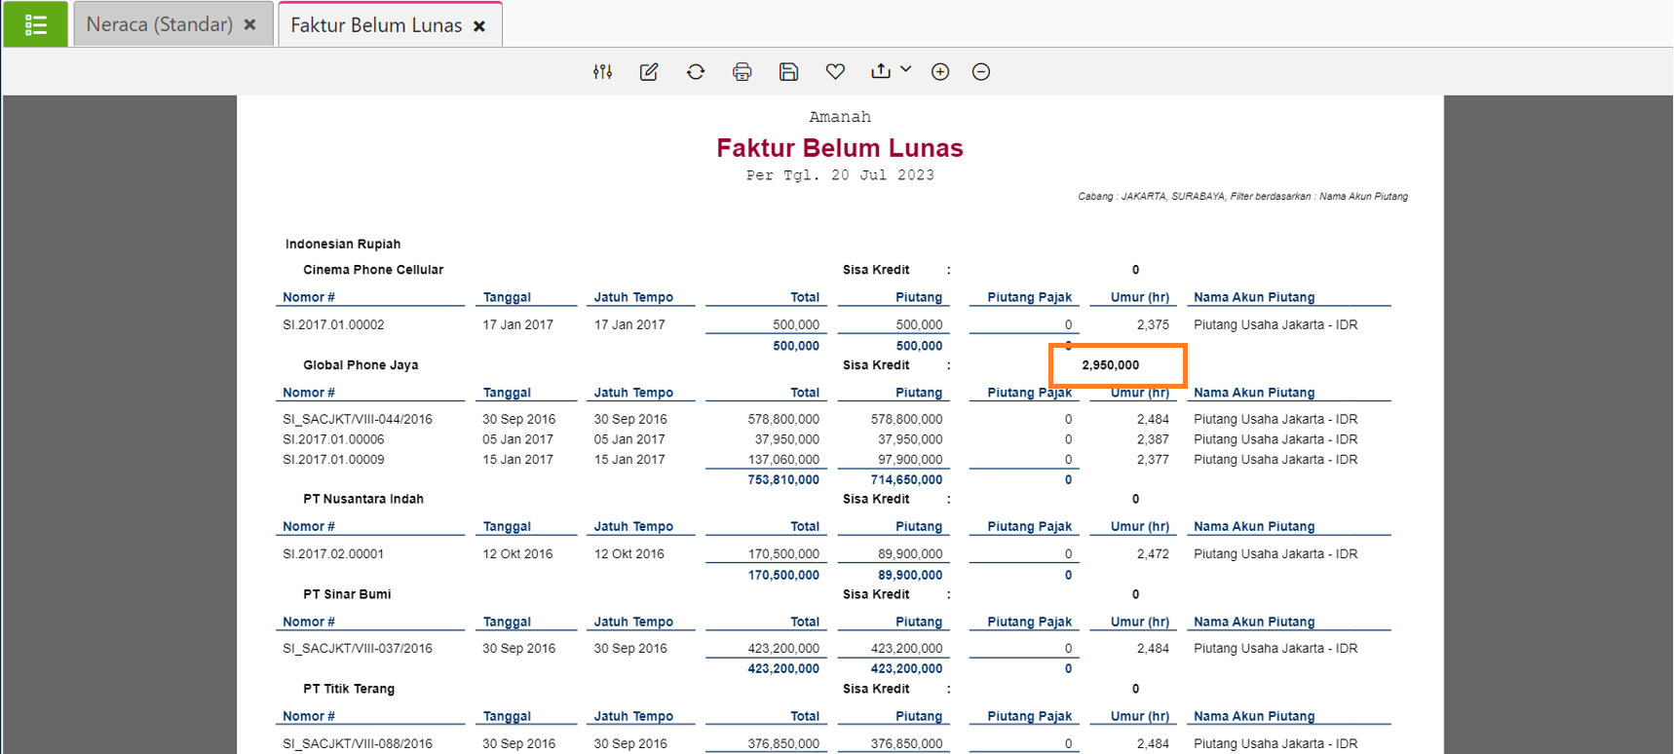Click customer name Cinema Phone Cellular
This screenshot has width=1674, height=754.
373,270
